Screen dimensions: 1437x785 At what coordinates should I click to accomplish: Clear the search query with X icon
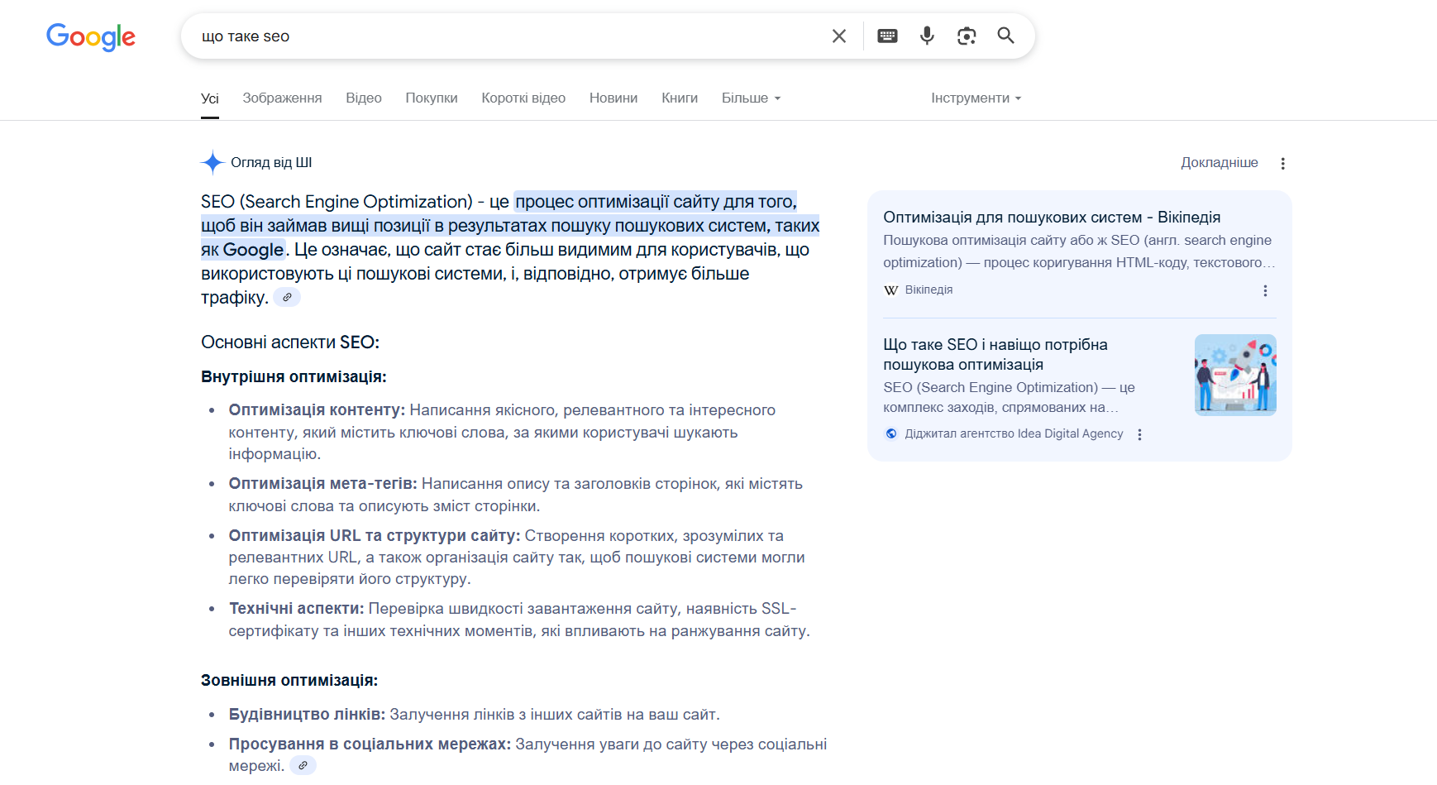click(x=838, y=36)
